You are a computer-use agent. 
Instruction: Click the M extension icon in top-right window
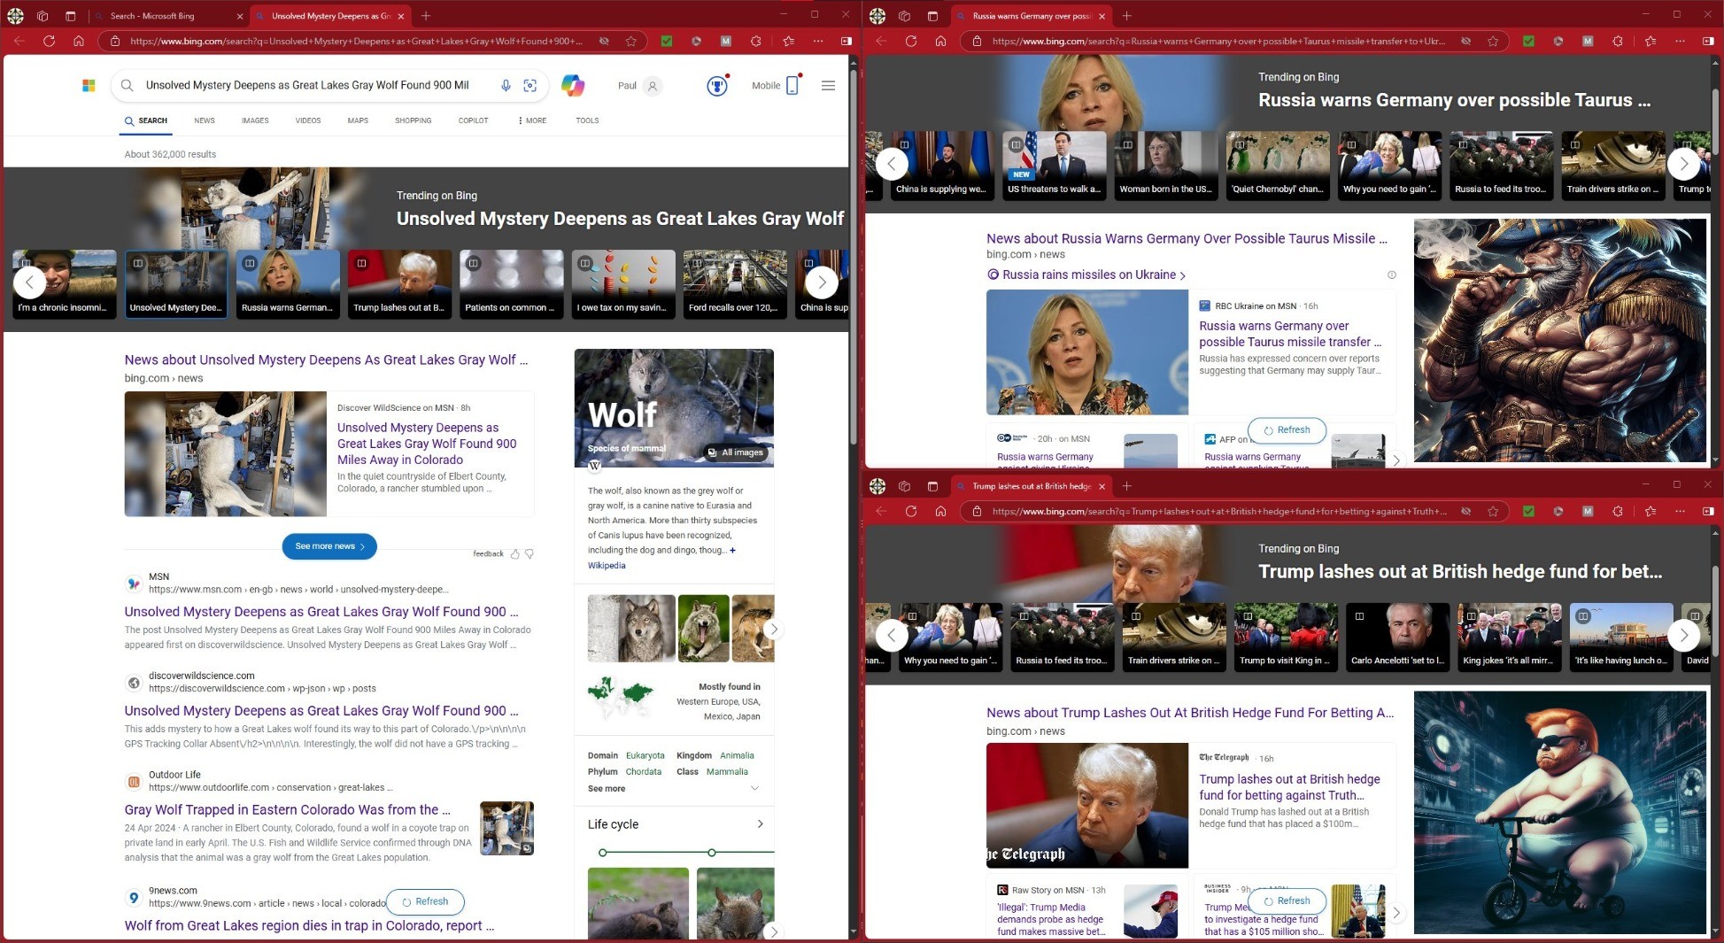pos(1588,41)
